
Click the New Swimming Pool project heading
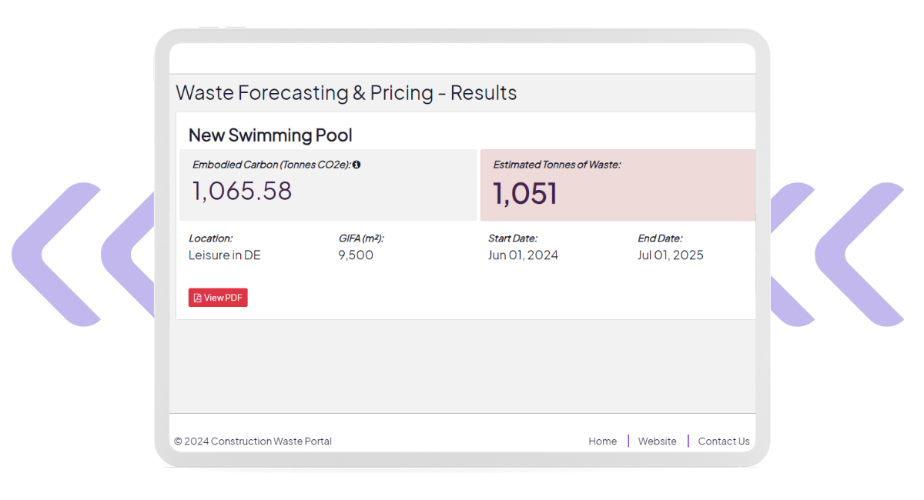pyautogui.click(x=270, y=135)
